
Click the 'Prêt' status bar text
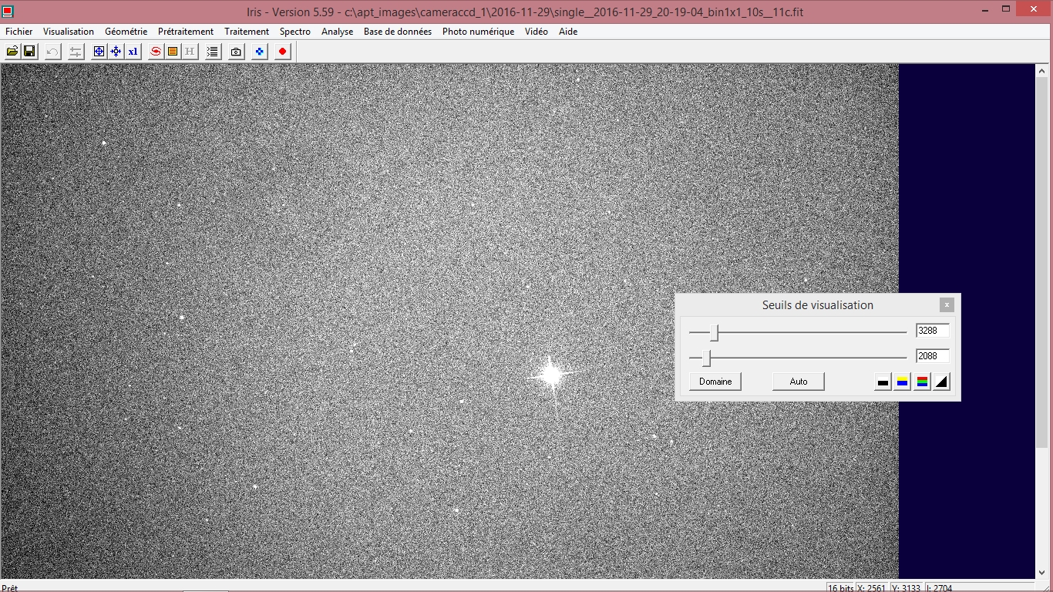pyautogui.click(x=9, y=587)
